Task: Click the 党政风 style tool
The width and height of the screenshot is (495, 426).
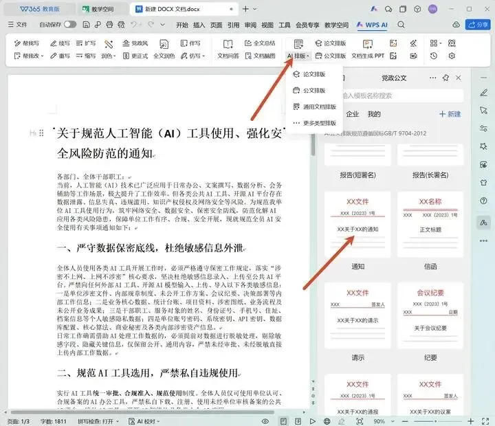Action: click(135, 43)
